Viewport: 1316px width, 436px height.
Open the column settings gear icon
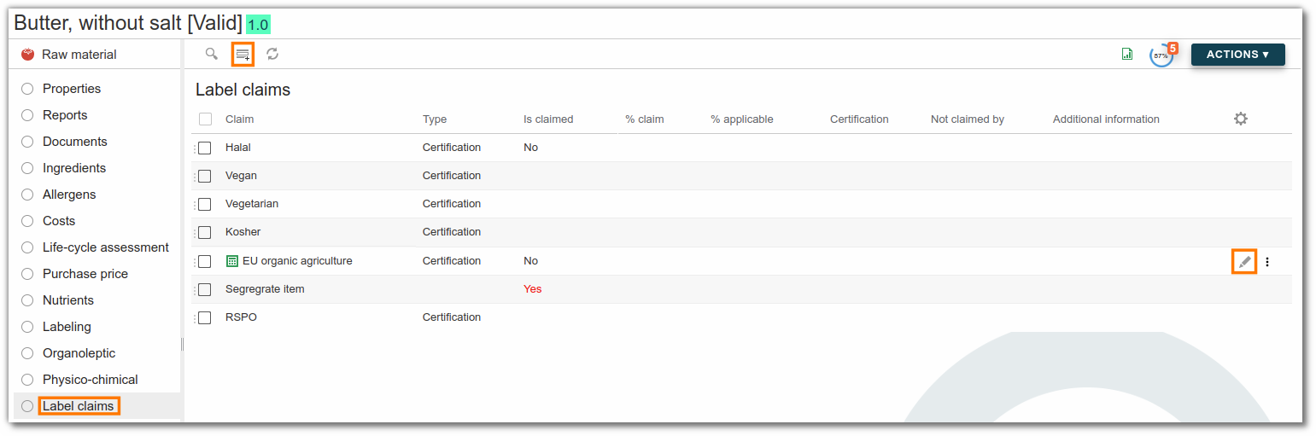tap(1241, 119)
